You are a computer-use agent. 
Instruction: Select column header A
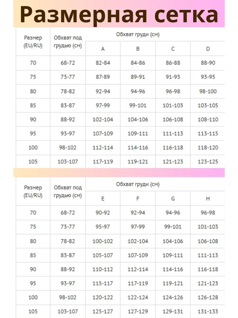click(x=103, y=49)
